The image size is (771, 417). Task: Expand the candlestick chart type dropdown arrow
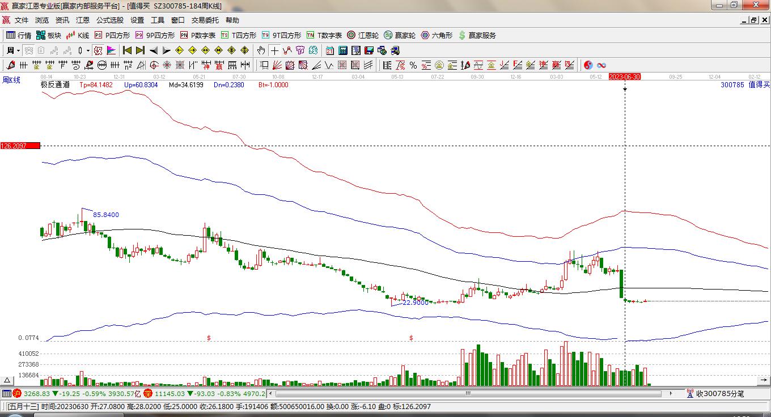click(88, 50)
